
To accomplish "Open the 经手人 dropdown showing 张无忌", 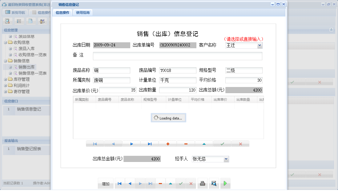I will pos(226,159).
